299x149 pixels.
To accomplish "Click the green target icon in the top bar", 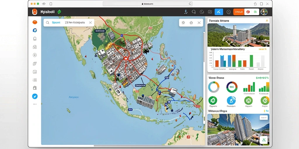I will [x=255, y=12].
